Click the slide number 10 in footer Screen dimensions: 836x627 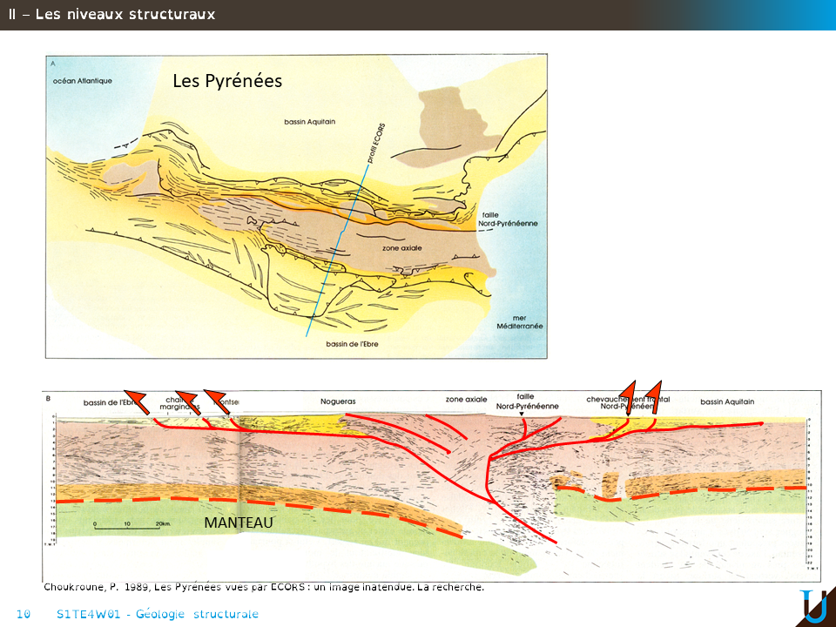tap(24, 614)
